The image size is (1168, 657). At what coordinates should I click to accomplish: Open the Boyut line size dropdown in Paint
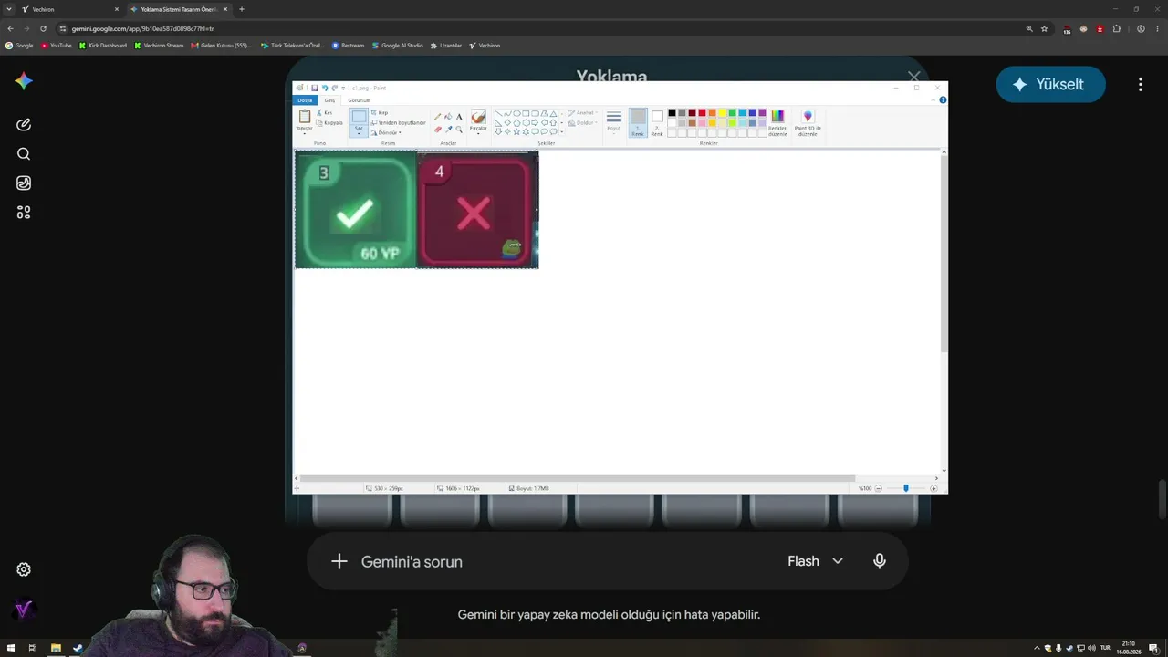coord(614,120)
